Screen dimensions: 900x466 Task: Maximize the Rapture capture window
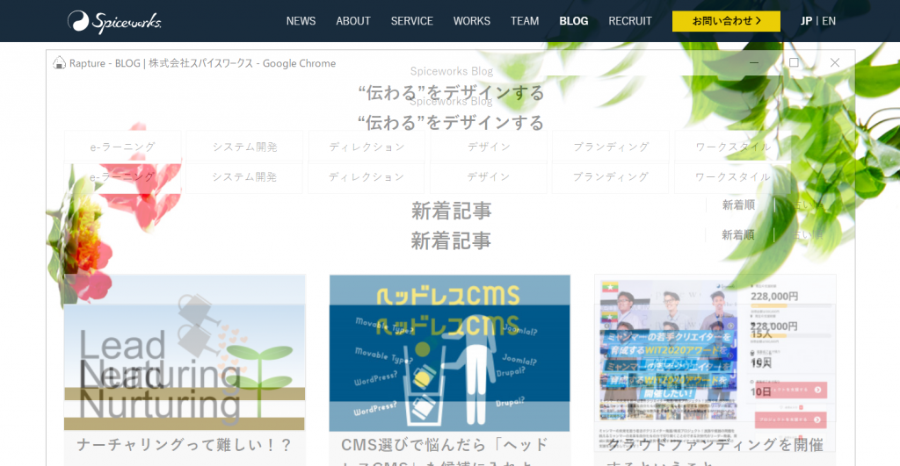click(794, 62)
